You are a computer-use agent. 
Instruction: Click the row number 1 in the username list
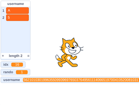tap(3, 10)
